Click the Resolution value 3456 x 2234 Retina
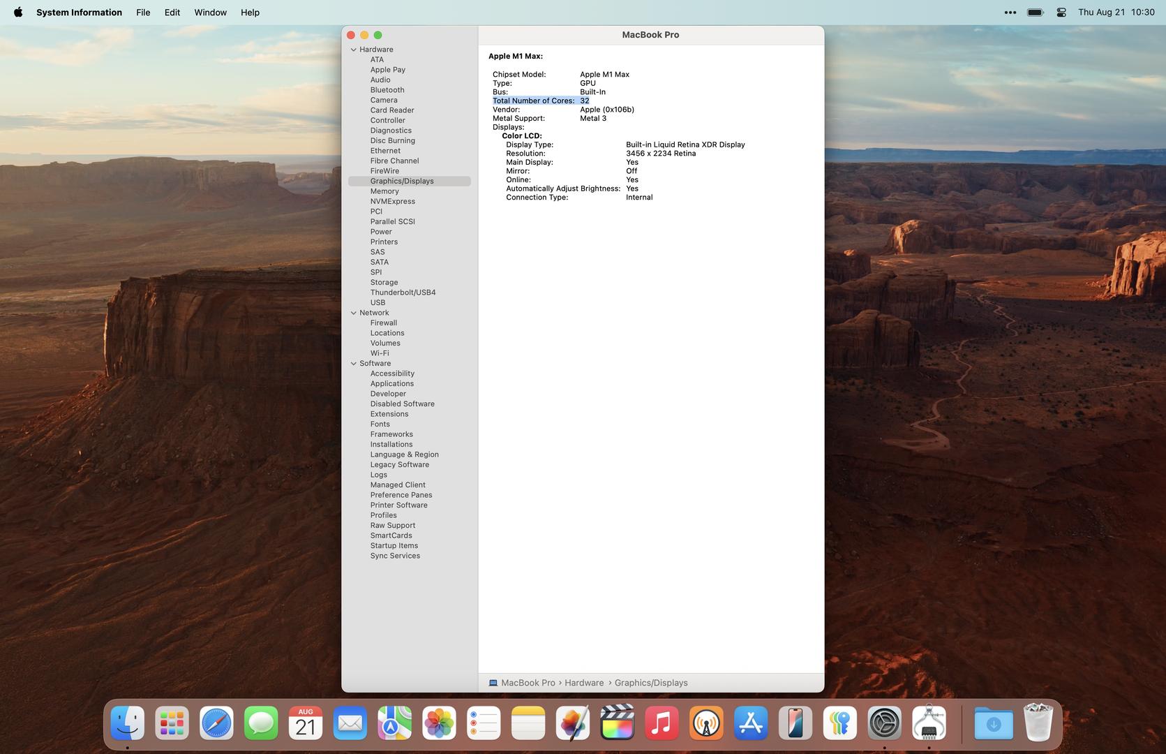Image resolution: width=1166 pixels, height=754 pixels. pos(661,154)
